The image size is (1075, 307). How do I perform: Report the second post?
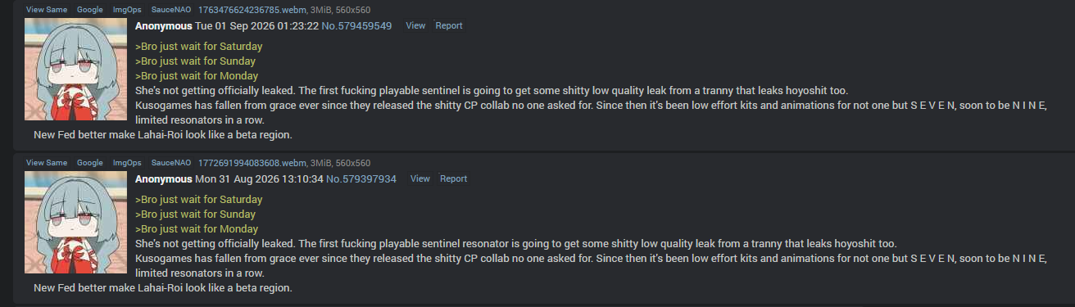click(x=454, y=179)
